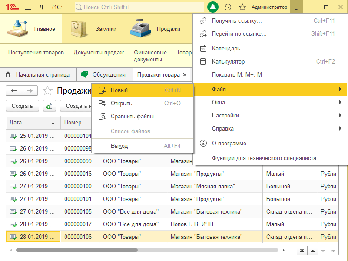Click the copy document icon button
The image size is (348, 261).
(x=49, y=106)
